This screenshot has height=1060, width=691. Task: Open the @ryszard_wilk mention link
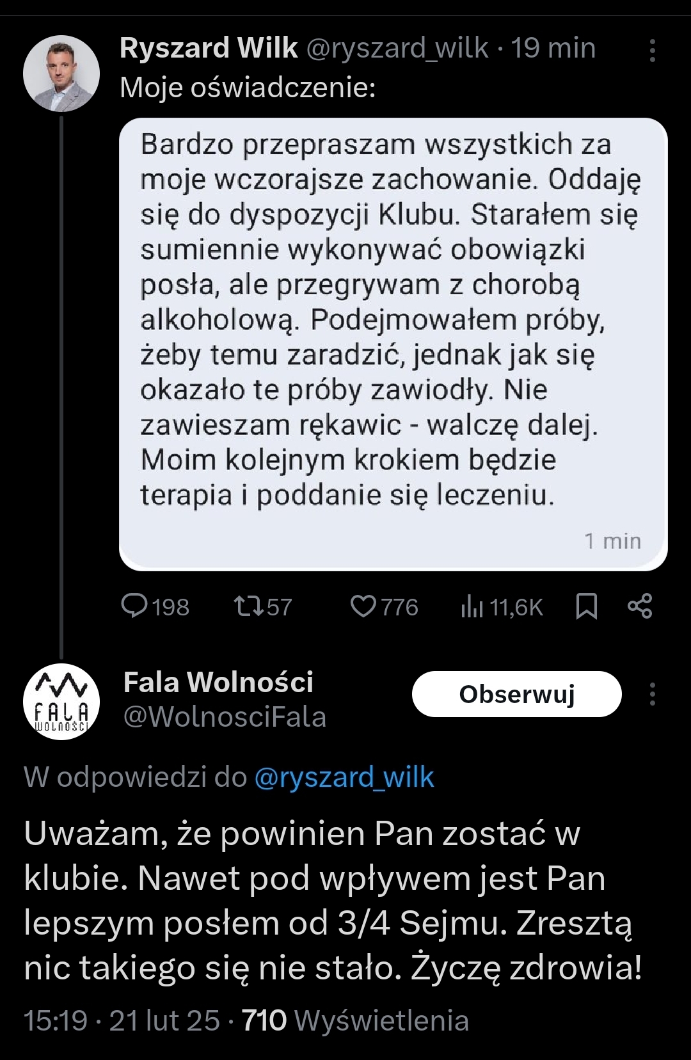click(344, 777)
